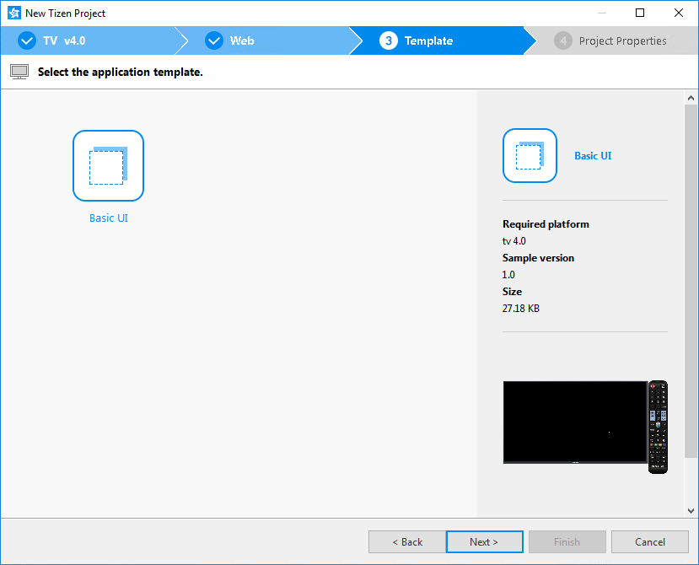
Task: Click the Basic UI heading in details panel
Action: pos(593,155)
